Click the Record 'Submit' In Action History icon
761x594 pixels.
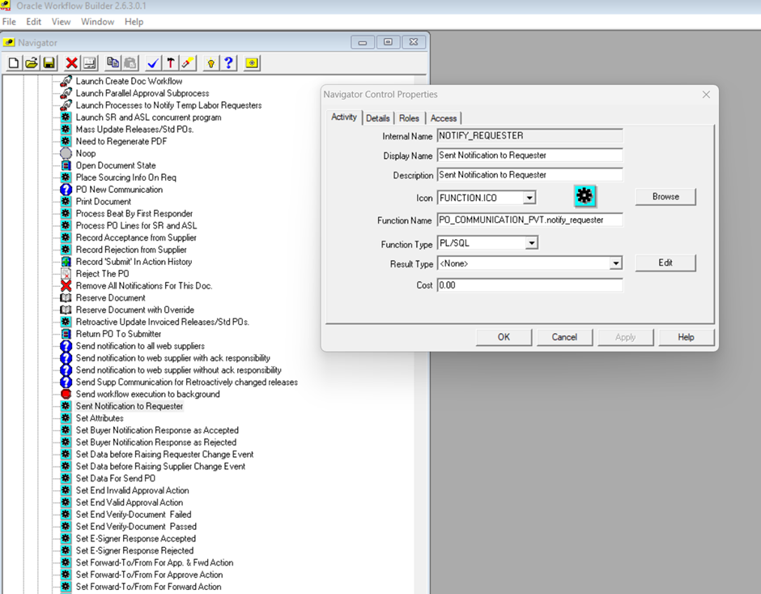[x=66, y=262]
